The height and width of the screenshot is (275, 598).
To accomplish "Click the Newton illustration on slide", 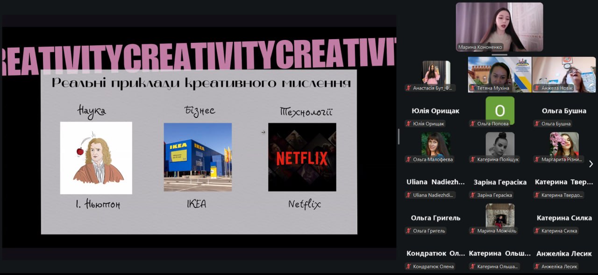I will 96,158.
